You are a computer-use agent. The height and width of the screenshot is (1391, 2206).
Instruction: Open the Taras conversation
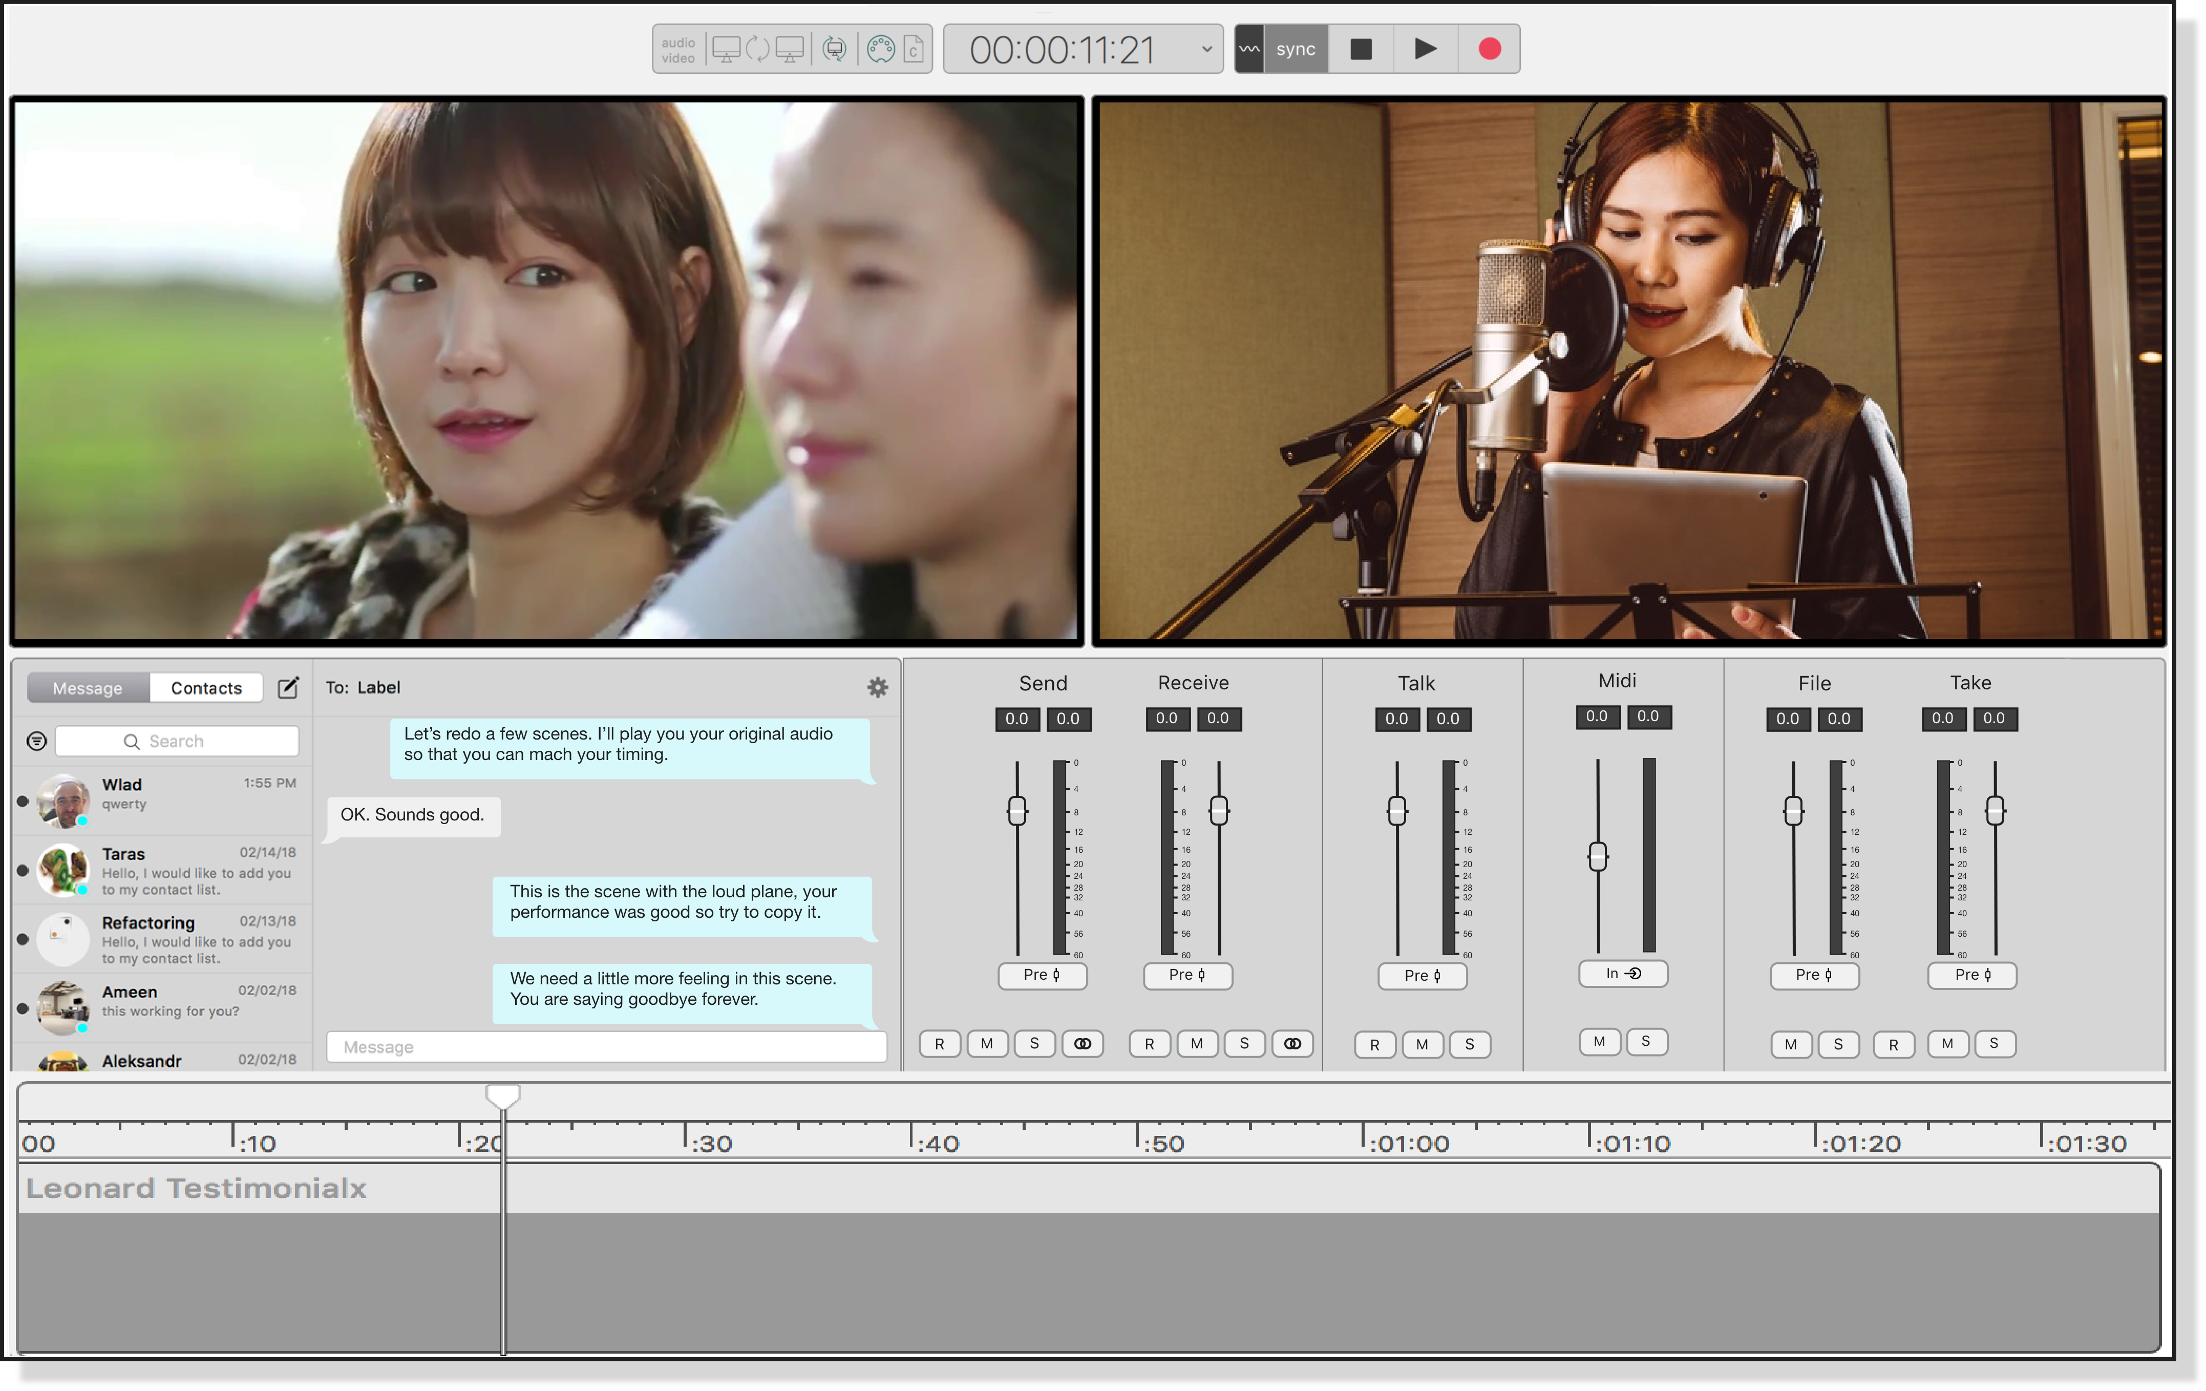coord(162,870)
